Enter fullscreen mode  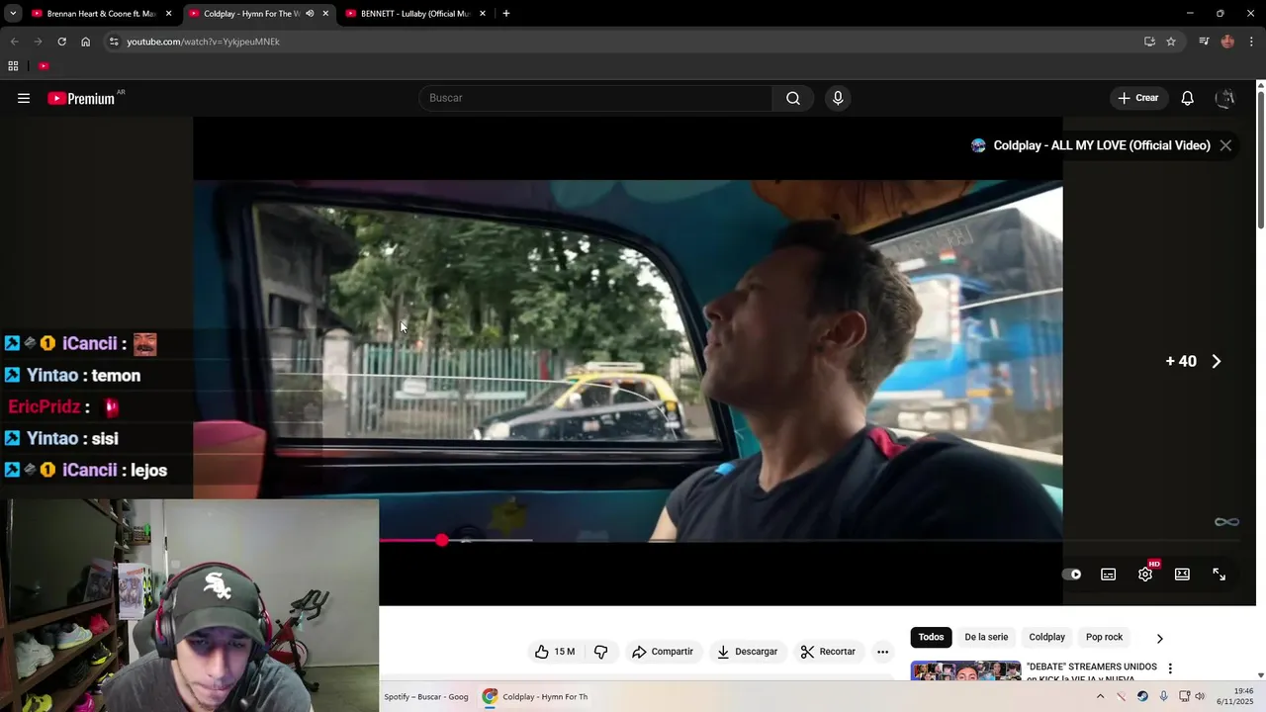click(x=1219, y=575)
